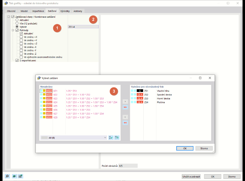The height and width of the screenshot is (181, 245).
Task: Toggle the Zatěžovací stavy / Kombinace zatížení checkbox
Action: tap(13, 17)
